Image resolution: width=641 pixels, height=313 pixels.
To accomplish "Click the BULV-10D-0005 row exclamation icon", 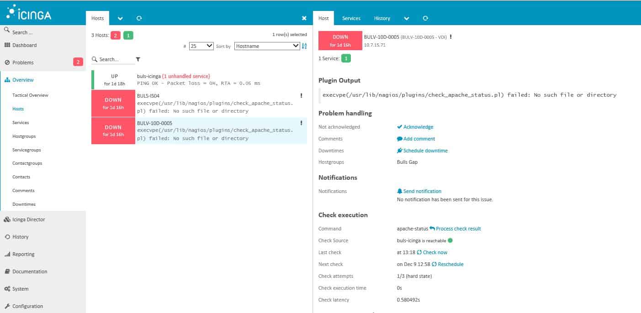I will pos(302,123).
